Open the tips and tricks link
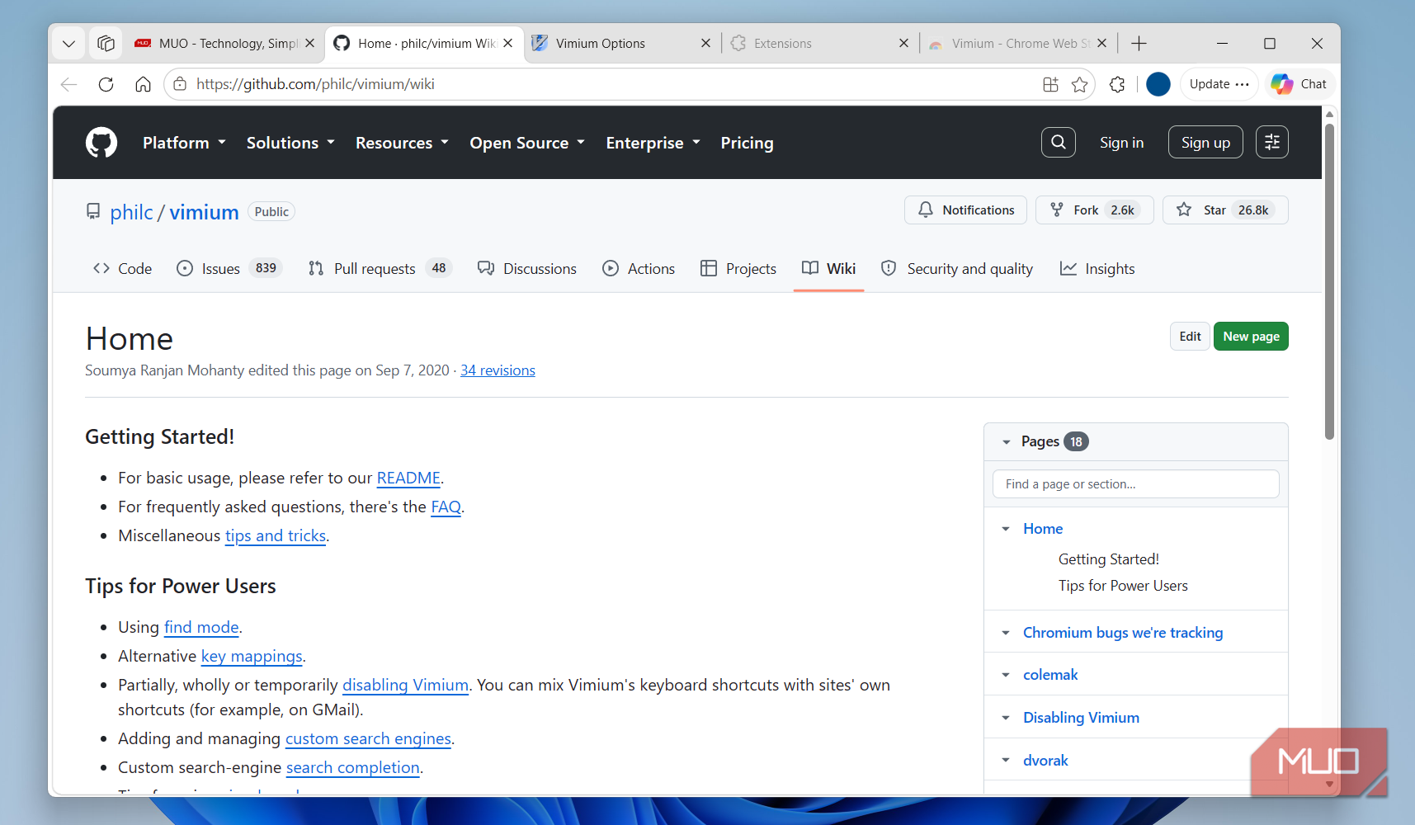Viewport: 1415px width, 825px height. point(276,536)
